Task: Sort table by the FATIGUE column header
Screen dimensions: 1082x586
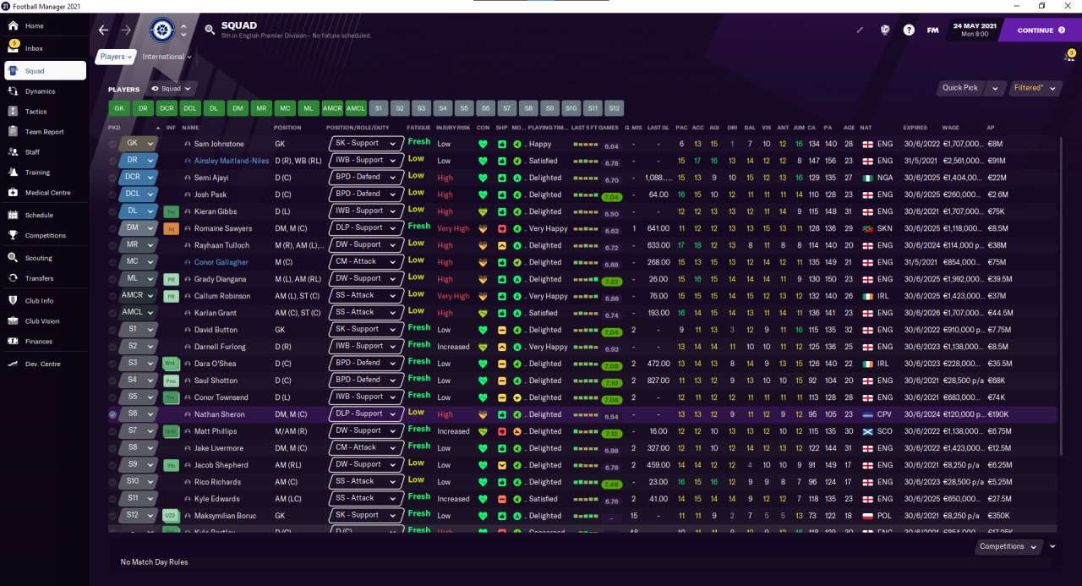Action: [418, 128]
